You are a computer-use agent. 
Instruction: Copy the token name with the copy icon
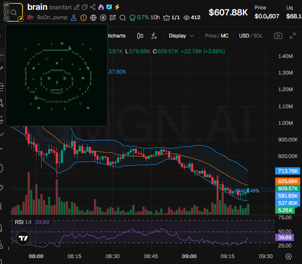click(85, 7)
